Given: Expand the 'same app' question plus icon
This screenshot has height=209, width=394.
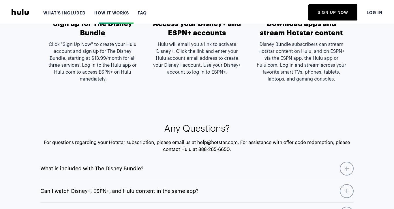Looking at the screenshot, I should coord(347,191).
